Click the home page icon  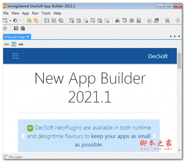pyautogui.click(x=14, y=44)
